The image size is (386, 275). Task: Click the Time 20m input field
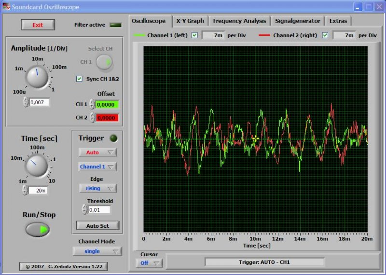(38, 190)
